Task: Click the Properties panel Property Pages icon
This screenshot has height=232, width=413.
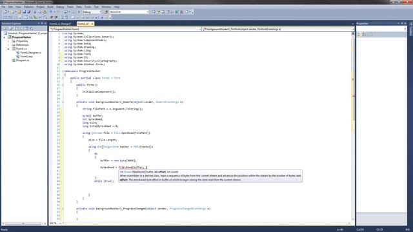Action: pyautogui.click(x=370, y=34)
